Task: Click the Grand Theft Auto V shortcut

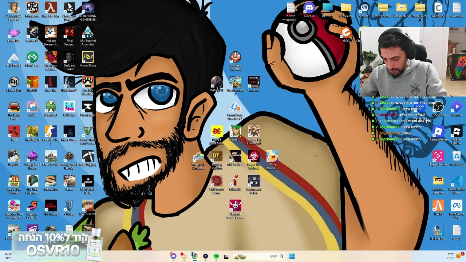Action: click(88, 135)
